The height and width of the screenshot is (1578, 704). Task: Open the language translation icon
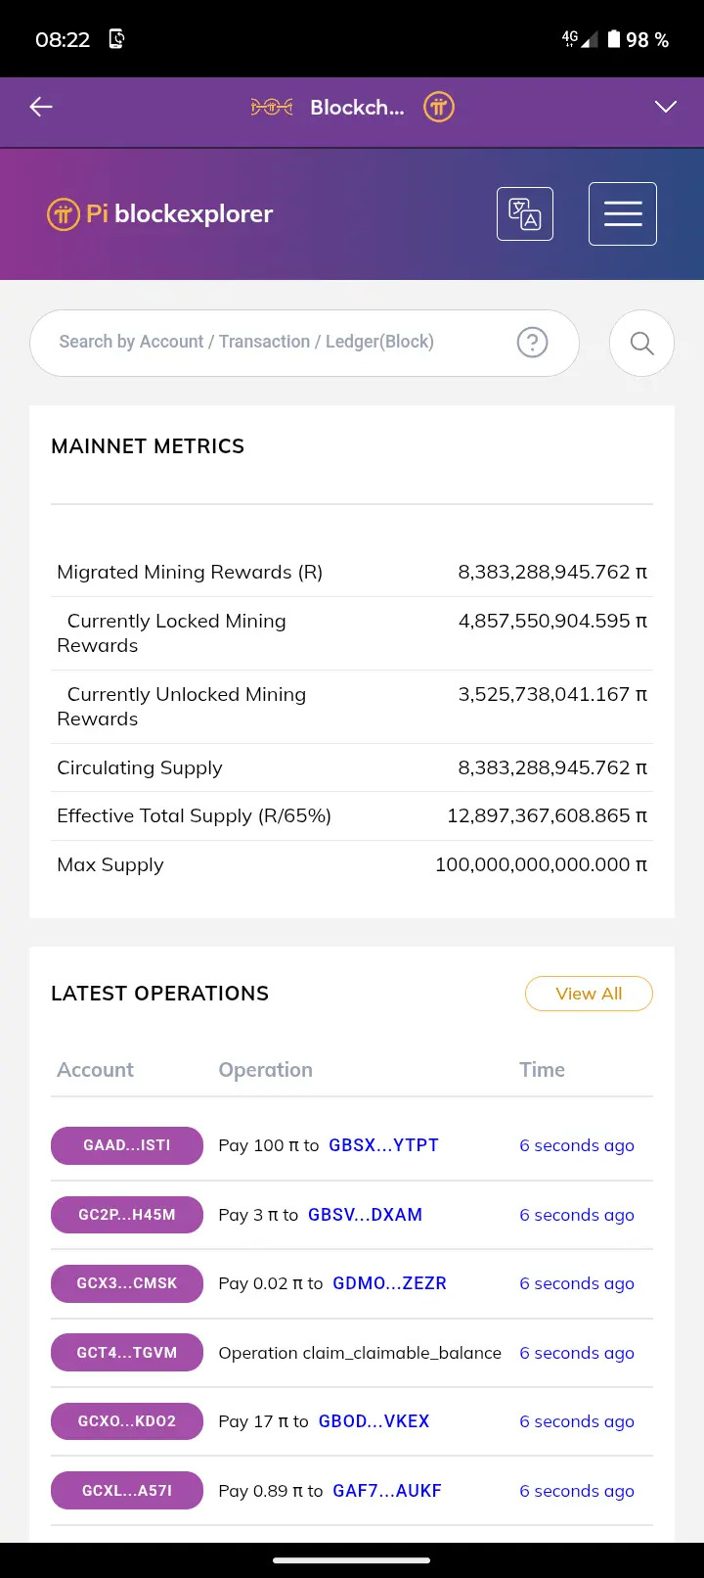(x=525, y=213)
